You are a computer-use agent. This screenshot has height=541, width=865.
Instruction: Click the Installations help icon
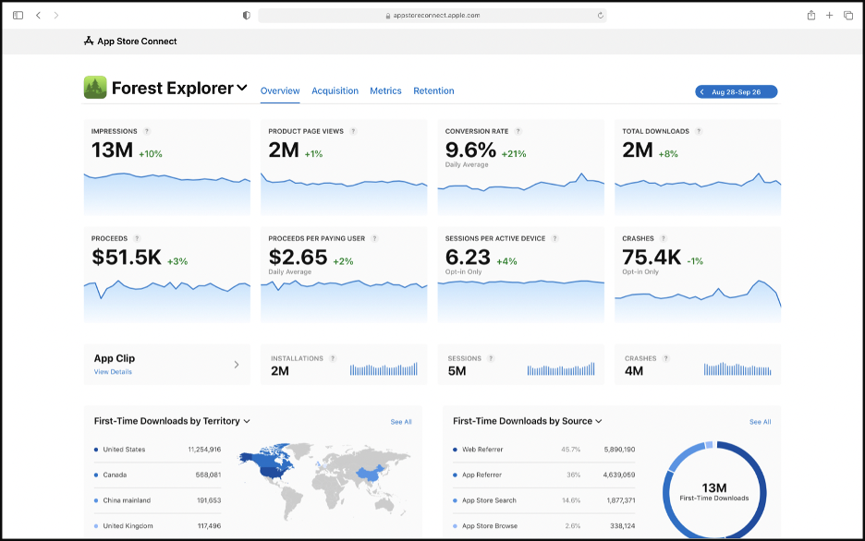tap(333, 356)
